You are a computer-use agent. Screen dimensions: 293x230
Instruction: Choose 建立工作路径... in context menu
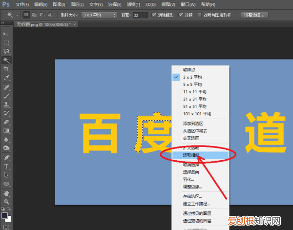(200, 204)
